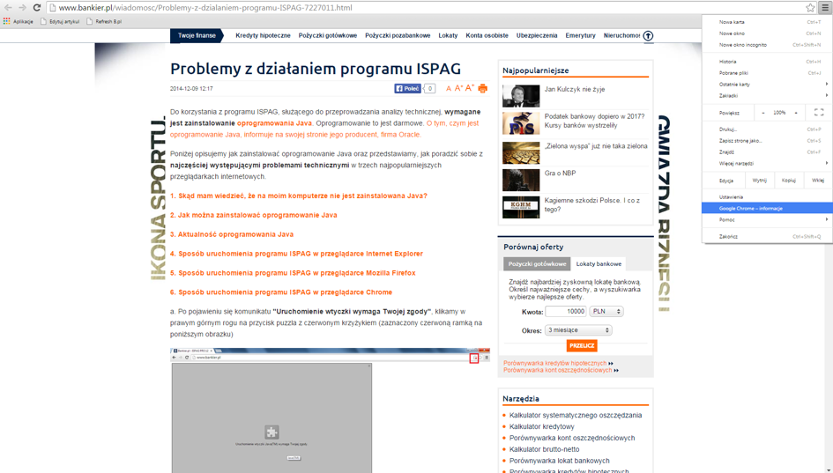
Task: Open Konta osobiste nav item
Action: point(487,35)
